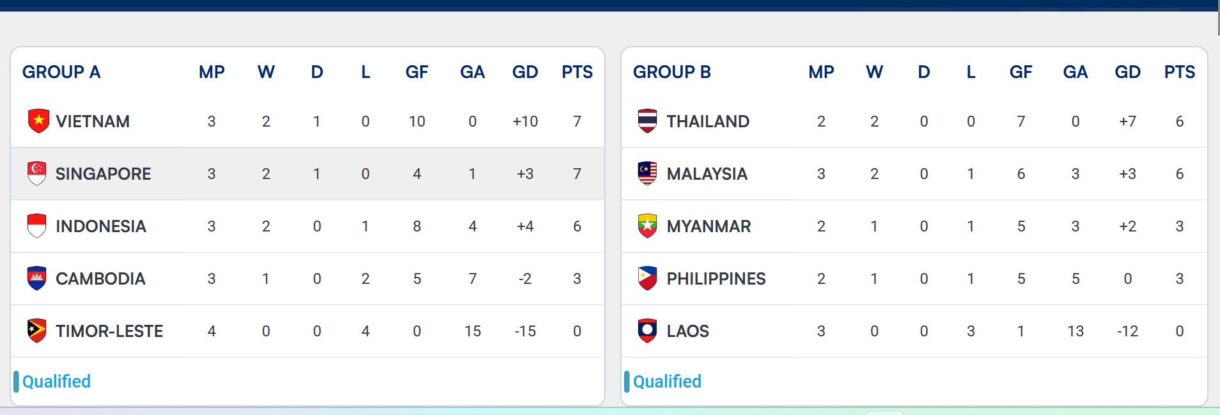Select the Indonesia flag icon
Image resolution: width=1220 pixels, height=415 pixels.
tap(38, 226)
